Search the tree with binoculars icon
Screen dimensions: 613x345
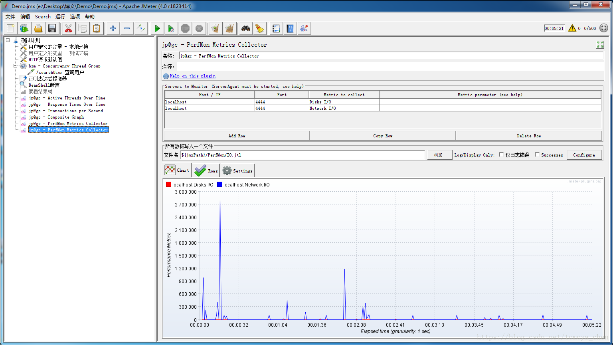point(246,28)
